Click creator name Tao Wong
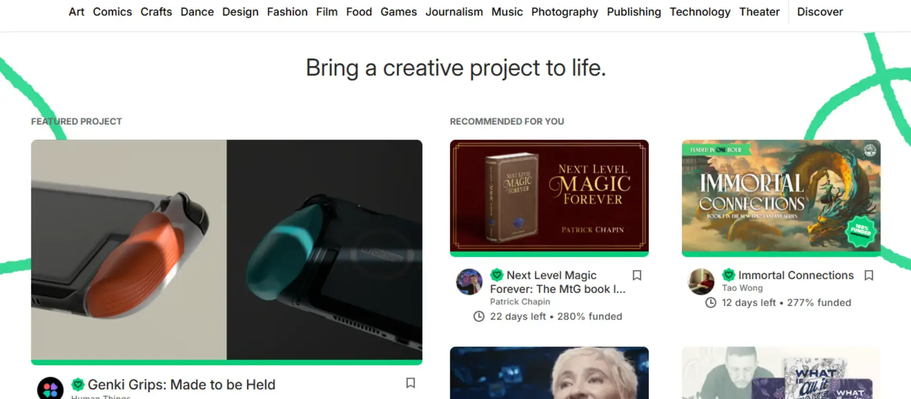Screen dimensions: 911x399 (742, 288)
